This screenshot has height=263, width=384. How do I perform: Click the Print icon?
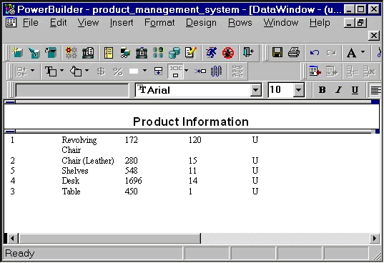pyautogui.click(x=294, y=53)
